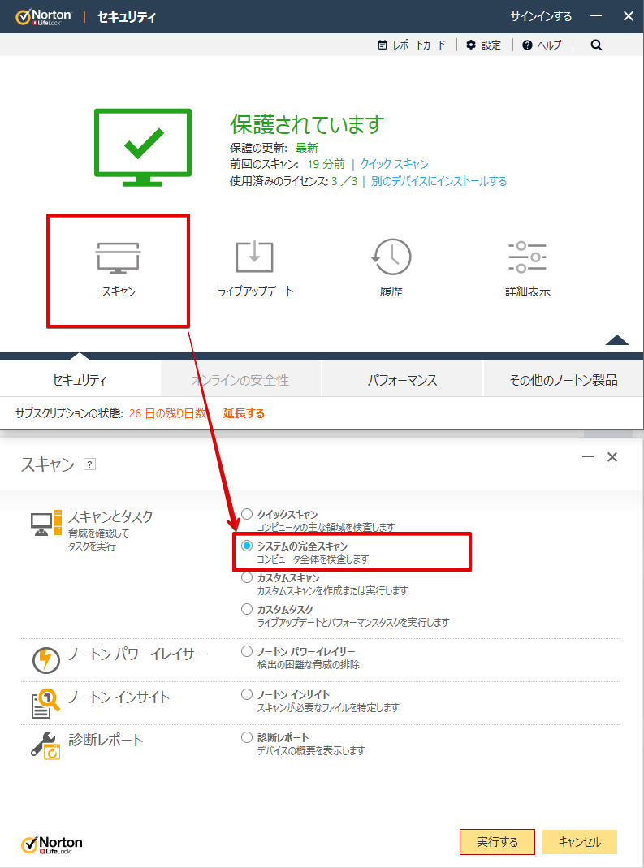Select the クイックスキャン radio button
This screenshot has width=644, height=868.
click(247, 514)
